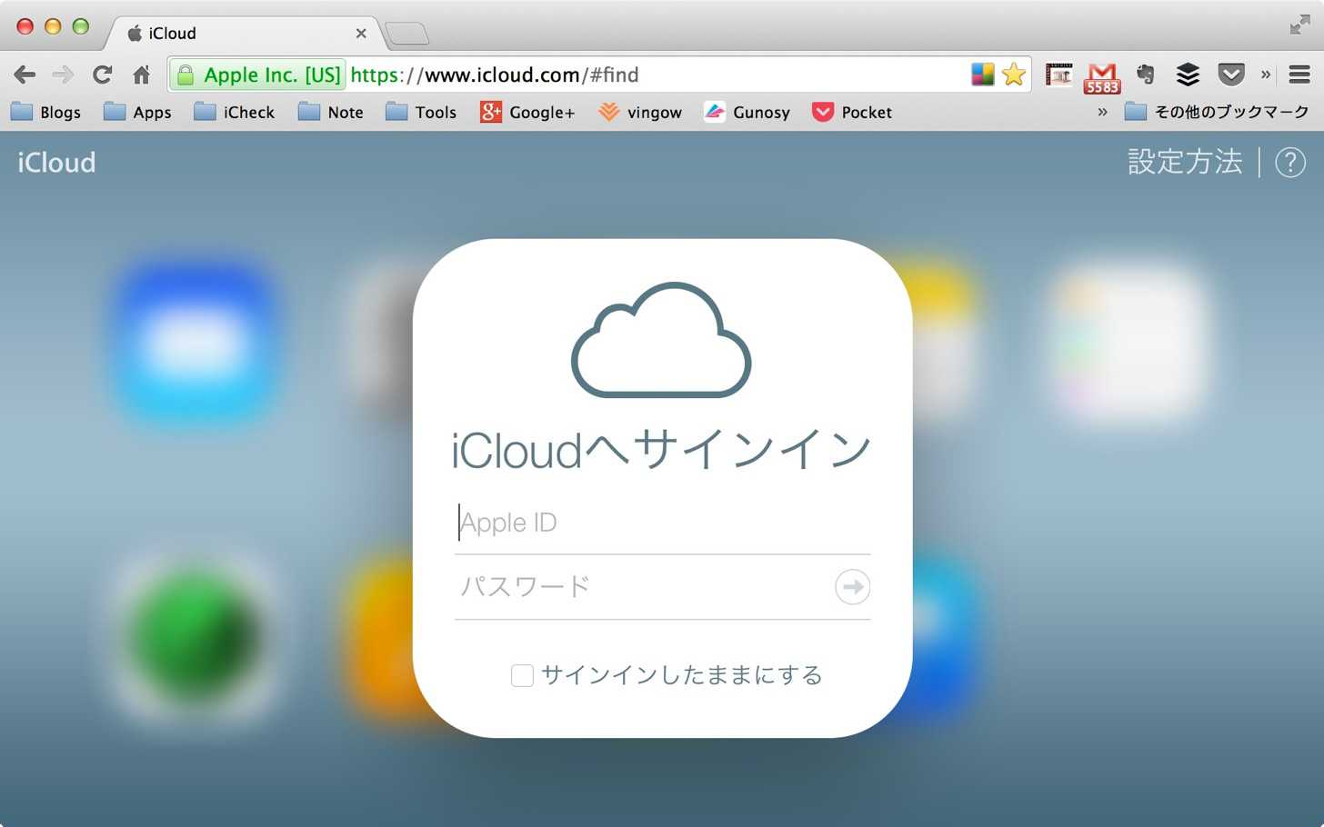1324x827 pixels.
Task: Show hidden extensions with the chevron
Action: click(x=1265, y=75)
